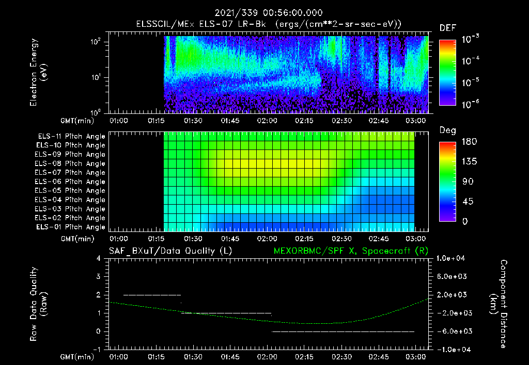Select the 180 value on Deg scale
Image resolution: width=529 pixels, height=365 pixels.
[469, 142]
